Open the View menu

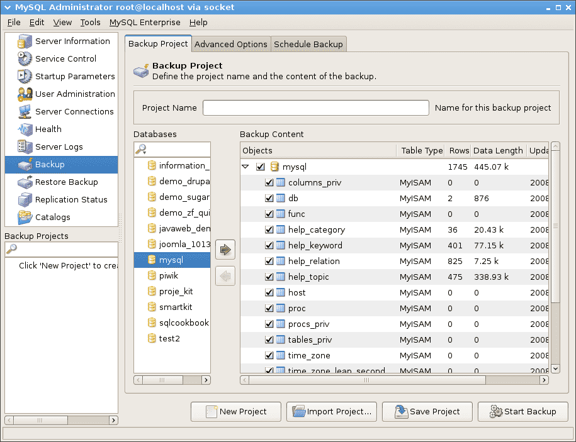click(x=62, y=23)
